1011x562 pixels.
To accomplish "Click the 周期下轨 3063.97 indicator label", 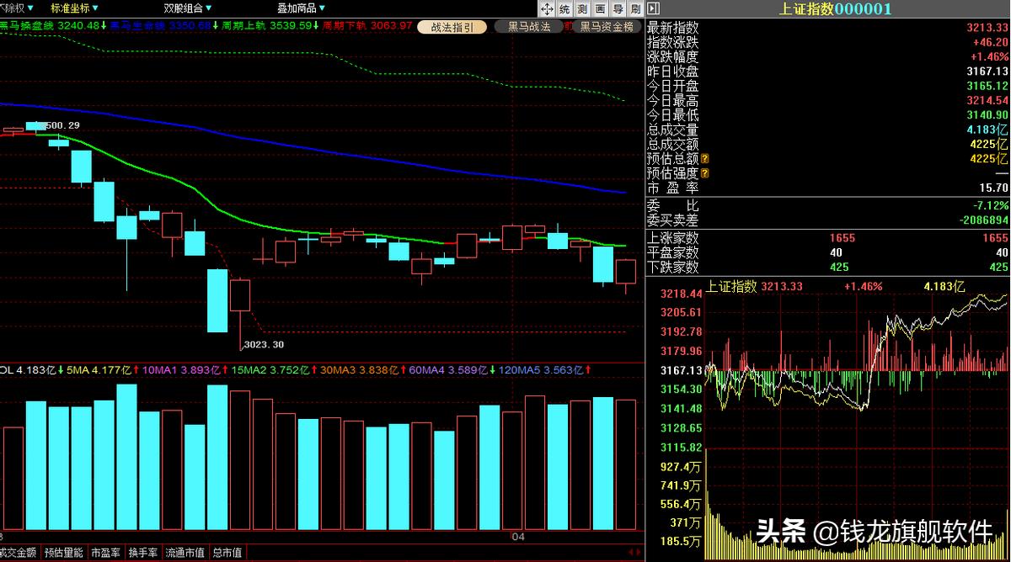I will point(368,26).
